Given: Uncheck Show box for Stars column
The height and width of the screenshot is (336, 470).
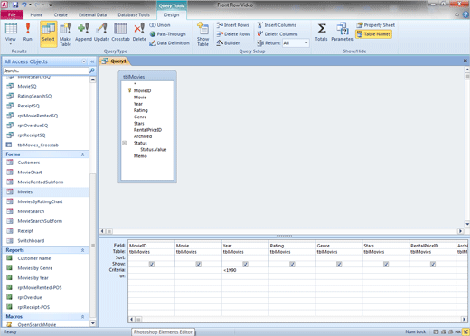Looking at the screenshot, I should (x=386, y=264).
